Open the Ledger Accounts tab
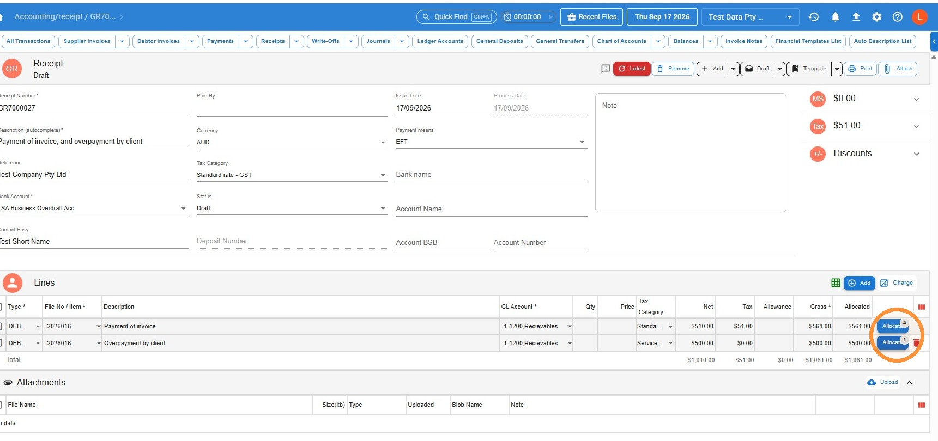Viewport: 938px width, 441px height. (x=440, y=41)
